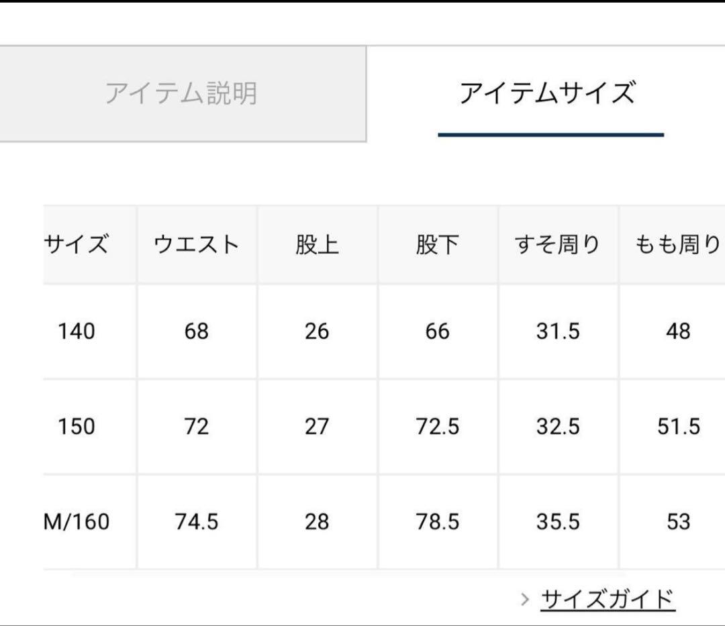Select the 股上 column header
Image resolution: width=725 pixels, height=626 pixels.
317,245
